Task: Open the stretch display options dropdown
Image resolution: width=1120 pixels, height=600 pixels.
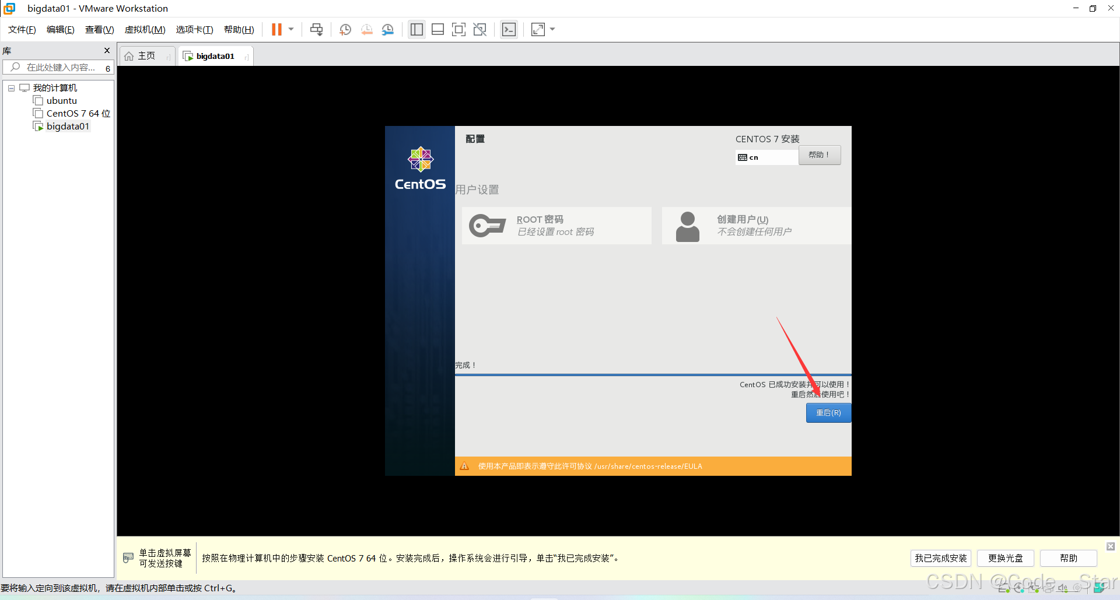Action: [552, 29]
